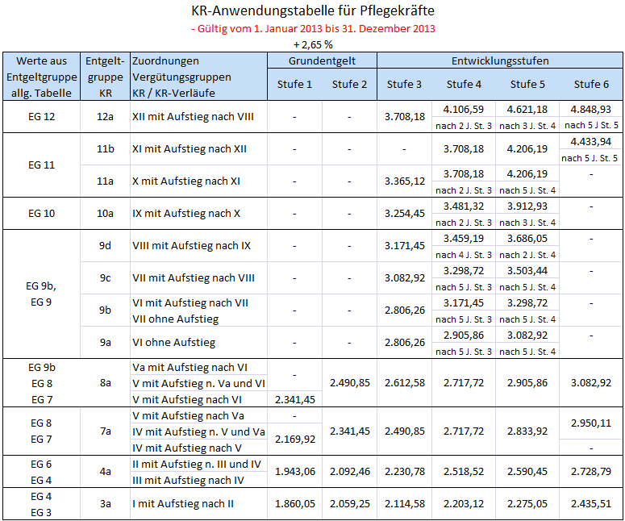Click 'VIII mit Aufstieg nach IX'

[191, 245]
